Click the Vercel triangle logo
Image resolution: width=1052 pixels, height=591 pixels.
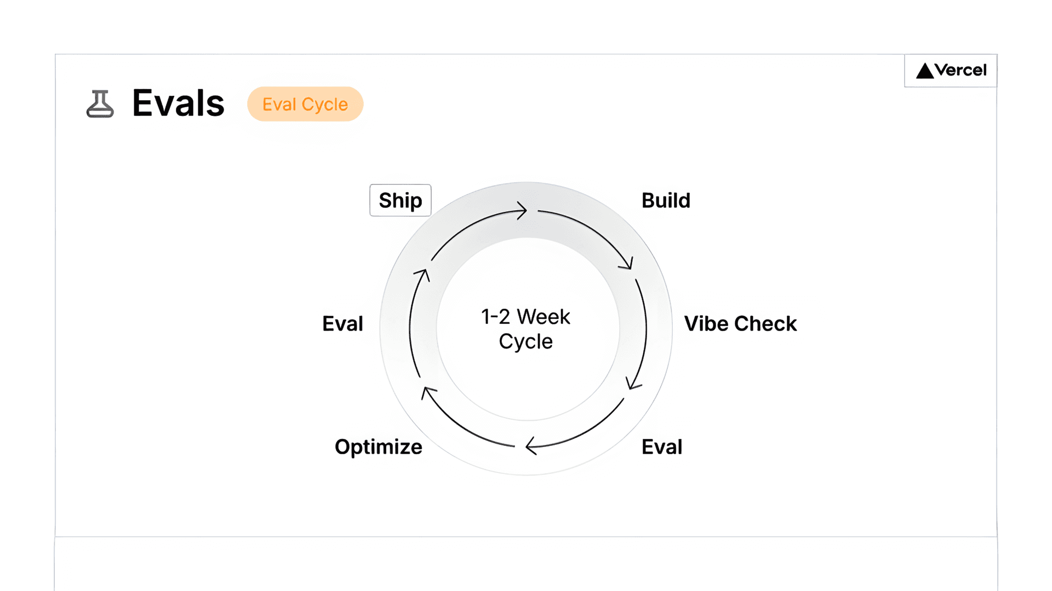click(x=925, y=71)
